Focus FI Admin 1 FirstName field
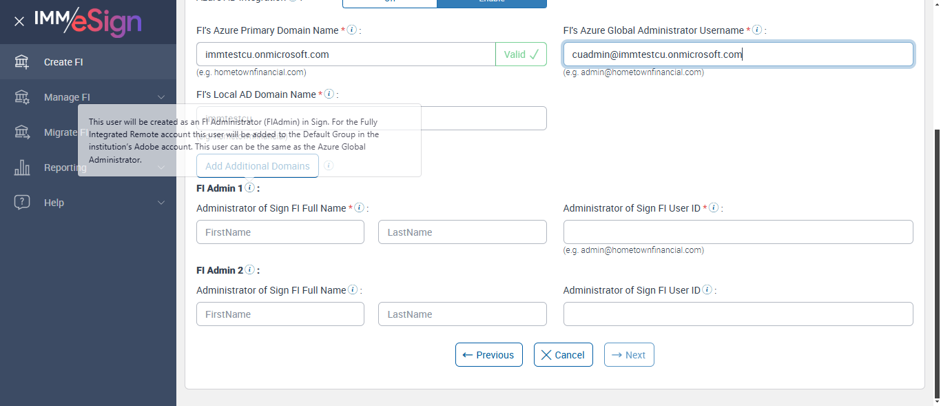 [280, 232]
